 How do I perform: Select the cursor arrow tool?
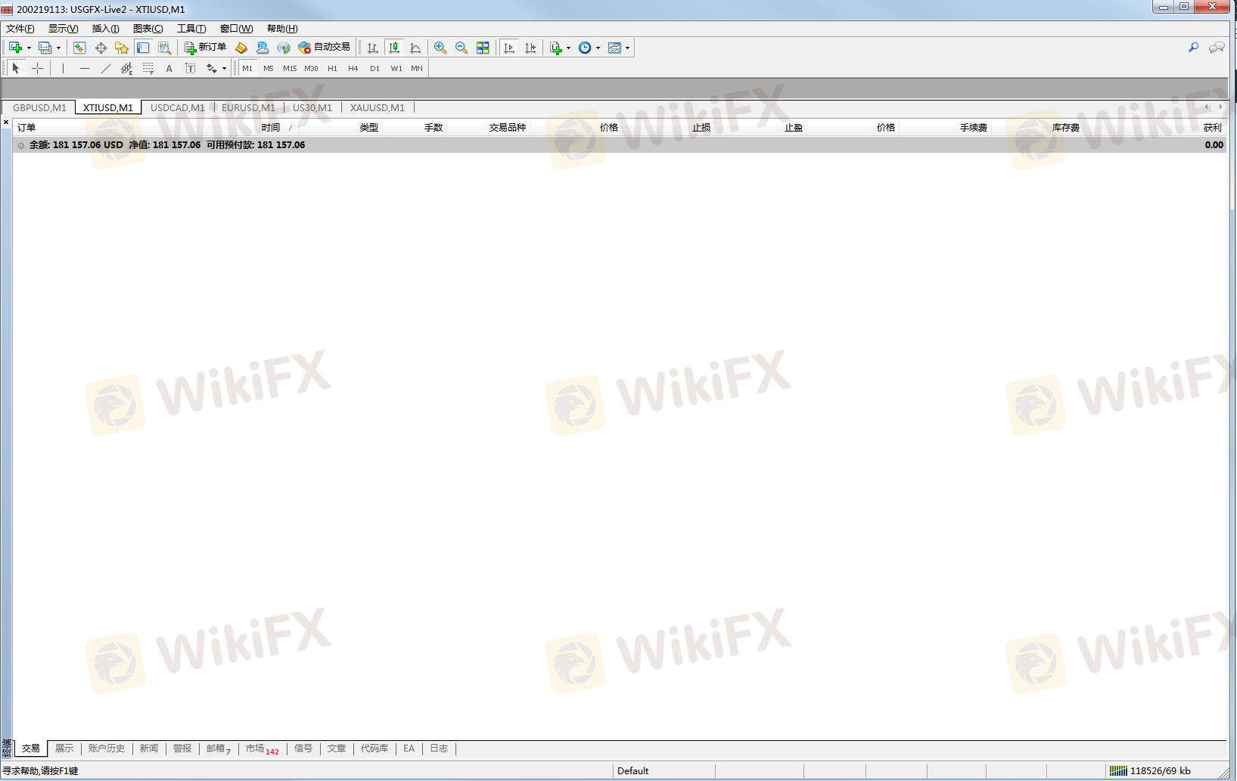[x=16, y=68]
